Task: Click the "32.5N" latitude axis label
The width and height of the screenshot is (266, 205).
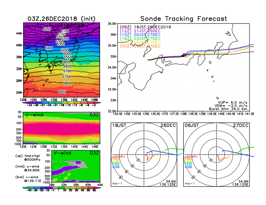Action: tap(112, 111)
